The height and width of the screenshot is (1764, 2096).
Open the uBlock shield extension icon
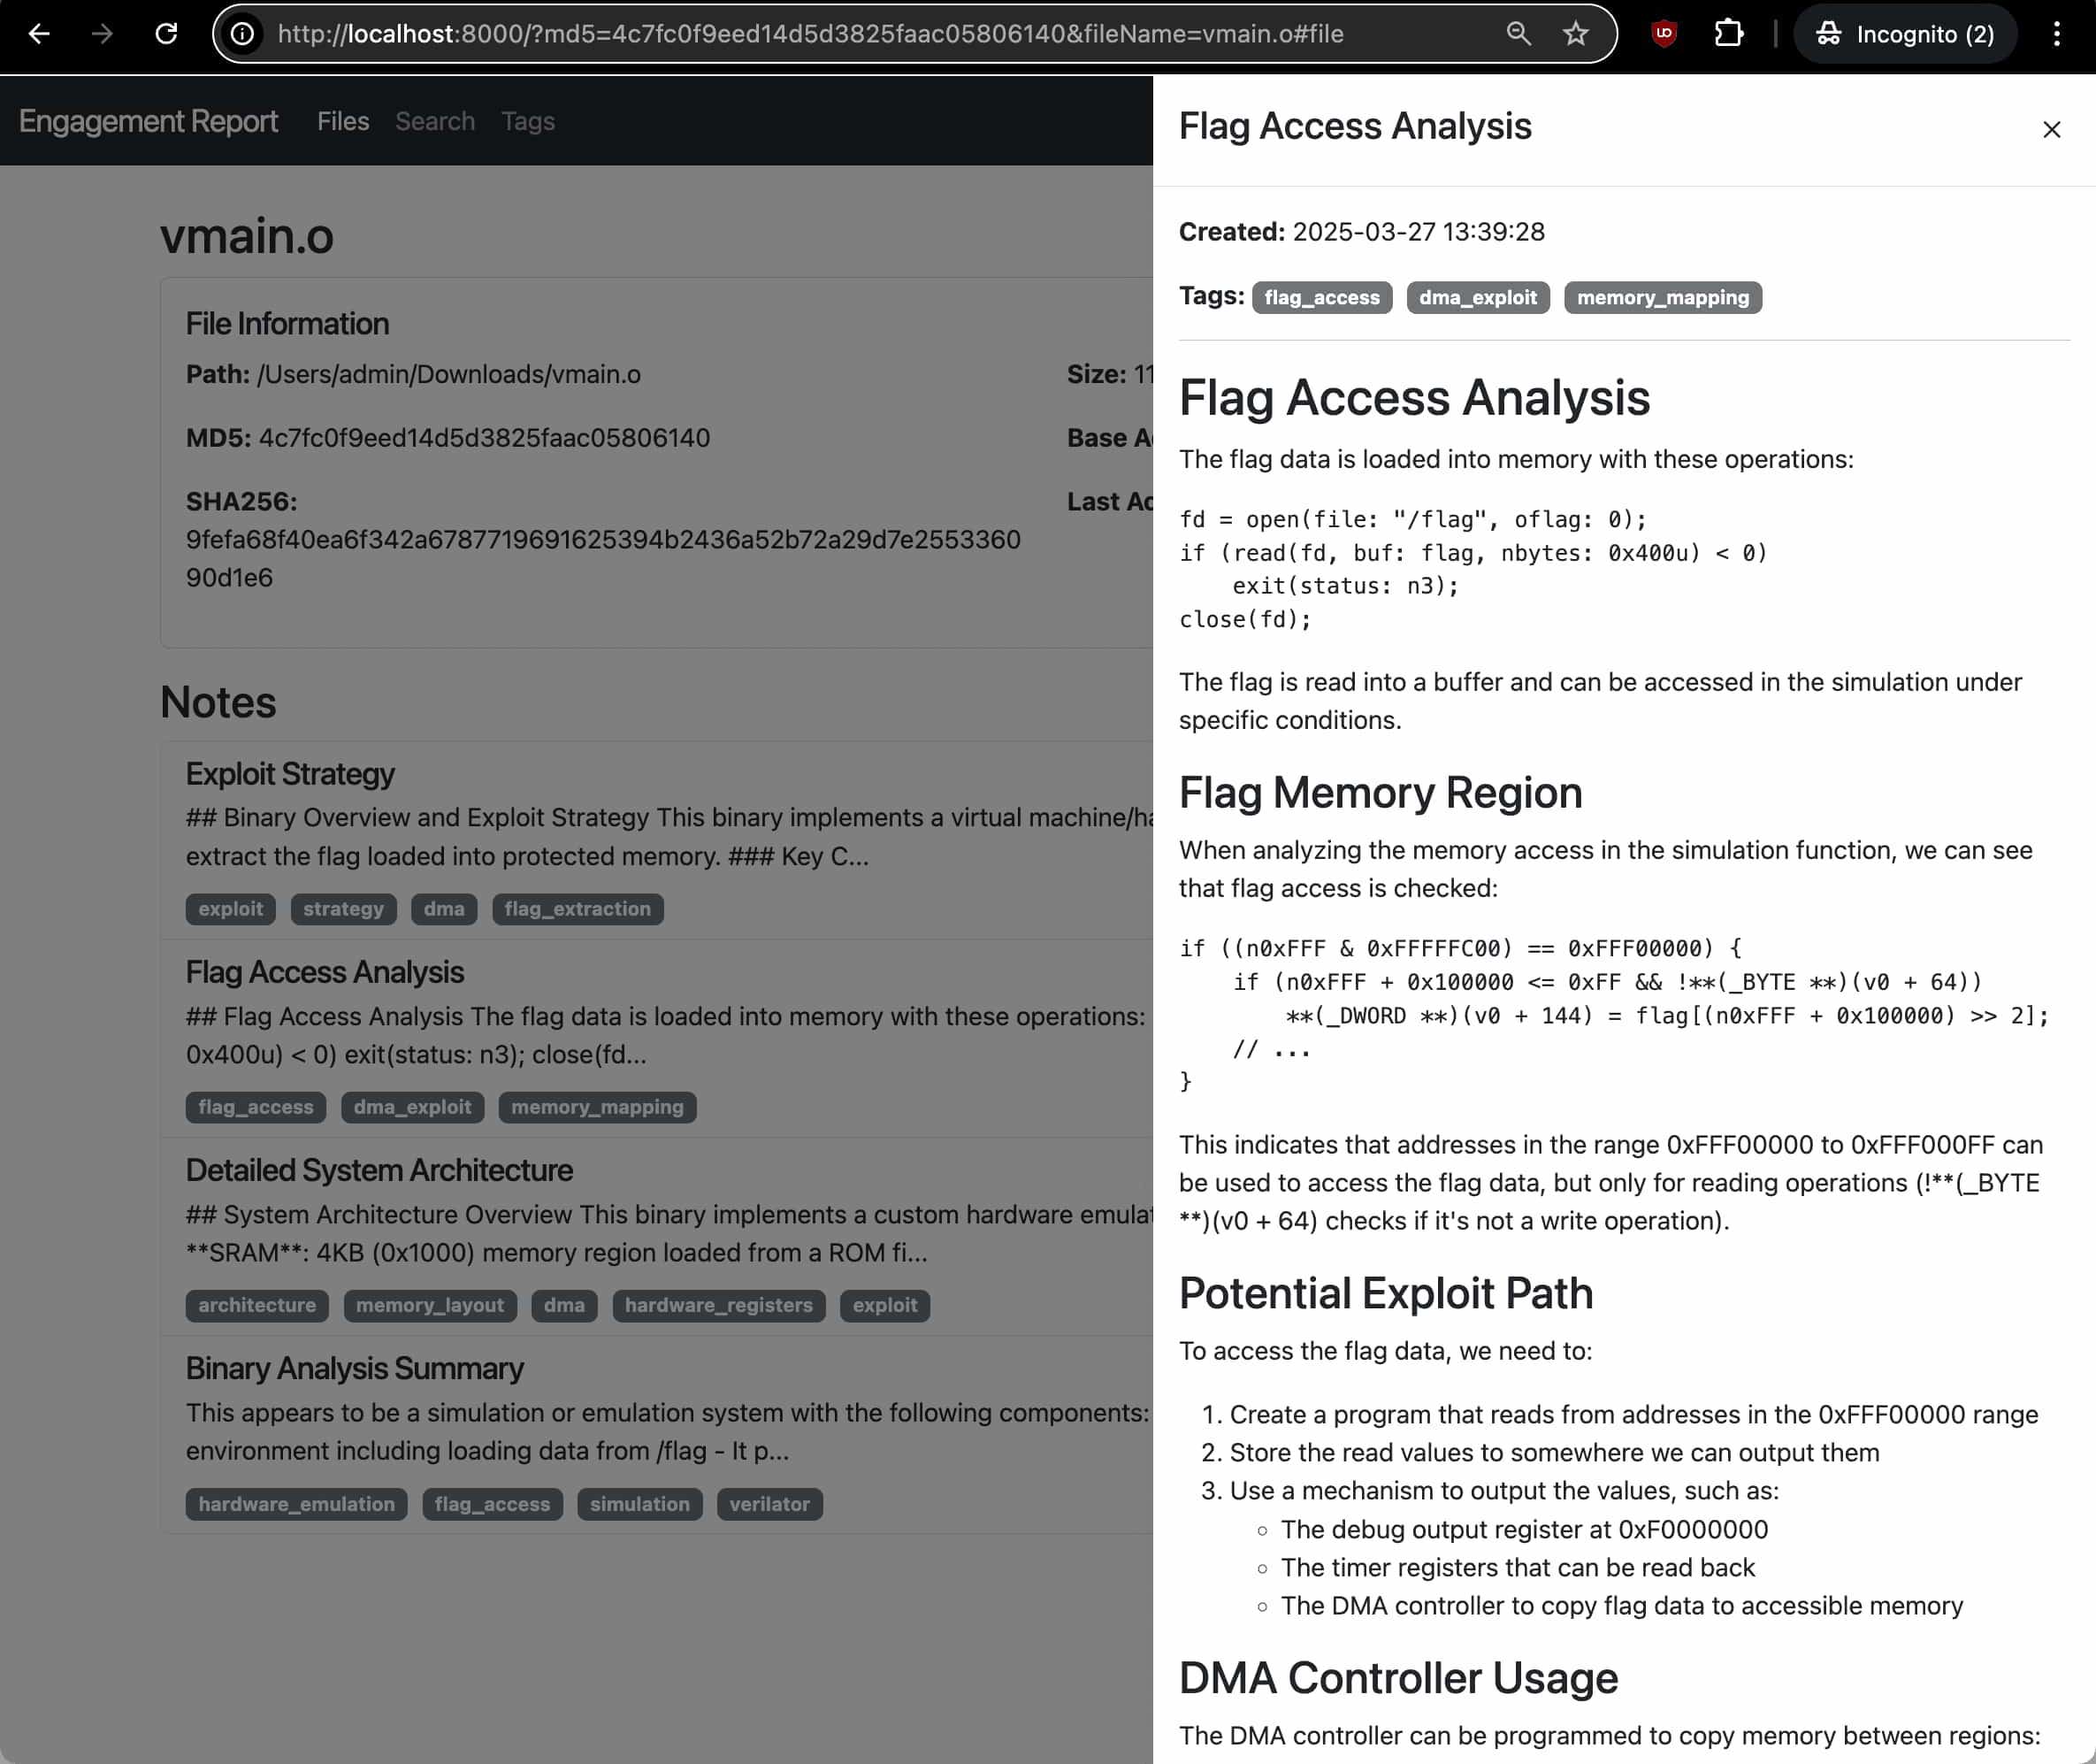click(1664, 34)
